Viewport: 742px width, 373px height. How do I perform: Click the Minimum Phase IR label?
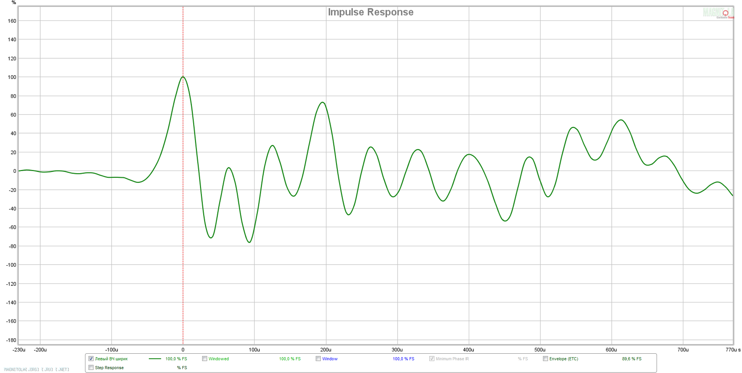452,359
